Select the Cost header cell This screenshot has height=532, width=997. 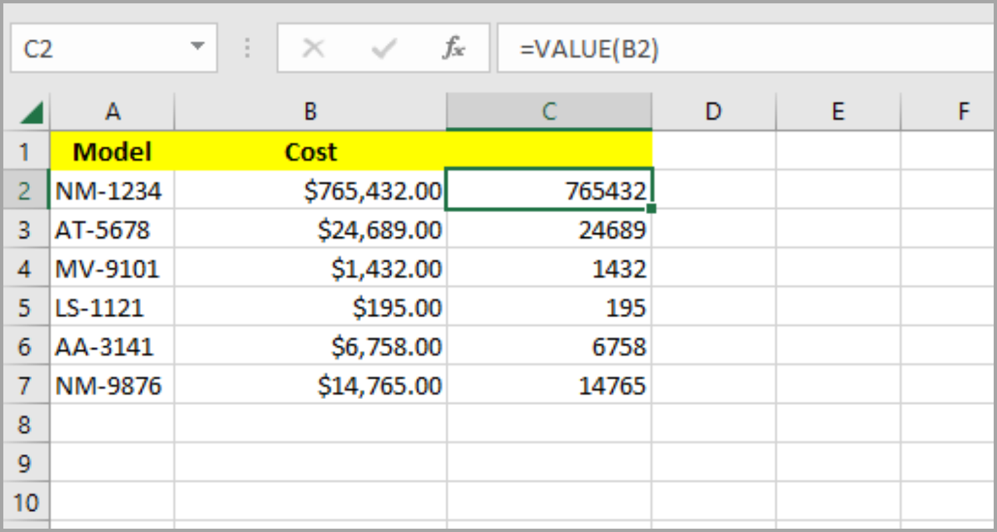pyautogui.click(x=310, y=152)
